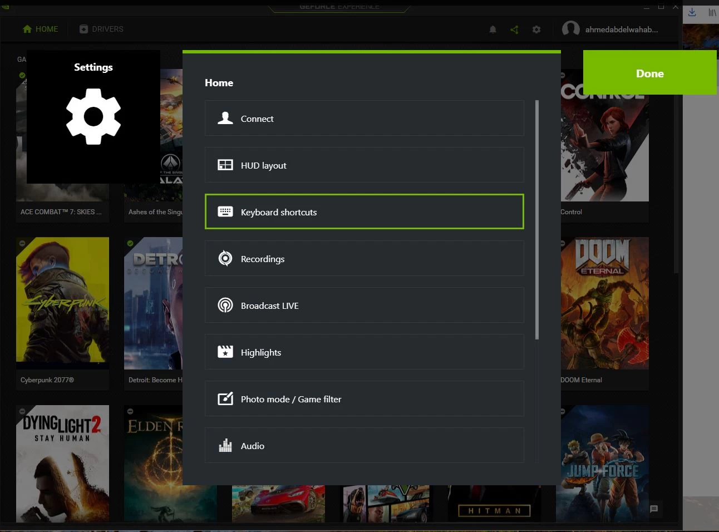
Task: Select the Dying Light 2 game thumbnail
Action: pos(62,464)
